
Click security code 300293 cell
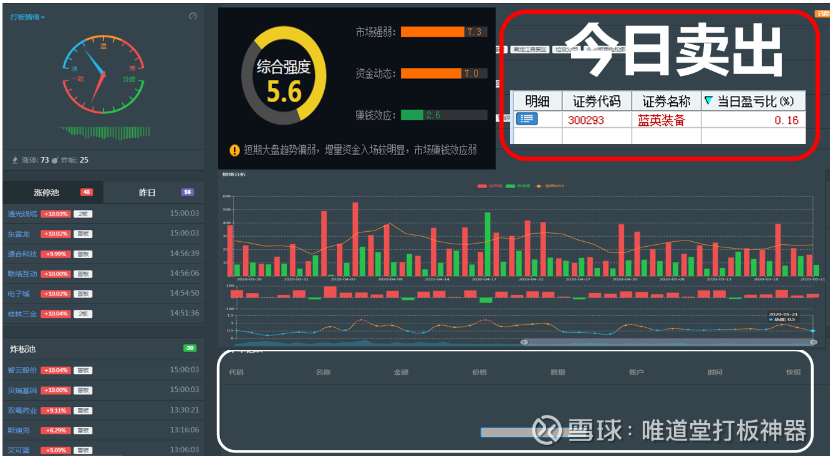[597, 120]
